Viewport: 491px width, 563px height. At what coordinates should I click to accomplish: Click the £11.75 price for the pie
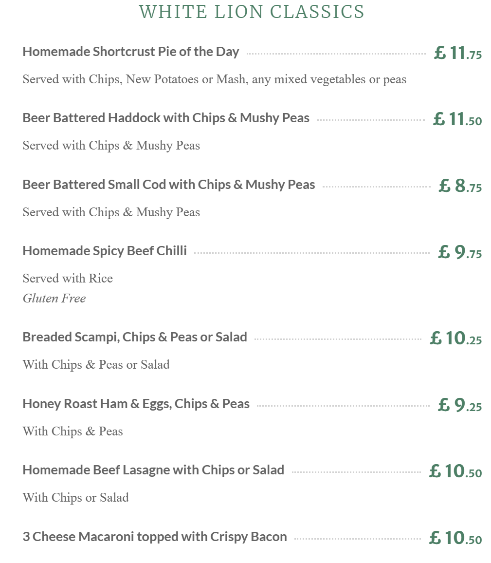coord(457,53)
